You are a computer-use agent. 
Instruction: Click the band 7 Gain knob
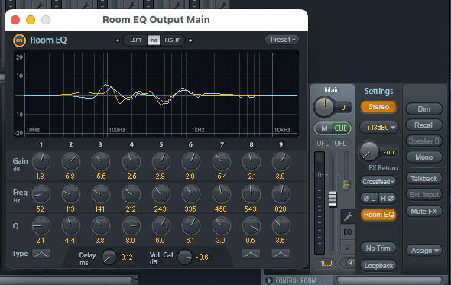(x=221, y=161)
